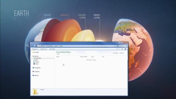Open Network in the navigation pane

click(x=35, y=75)
